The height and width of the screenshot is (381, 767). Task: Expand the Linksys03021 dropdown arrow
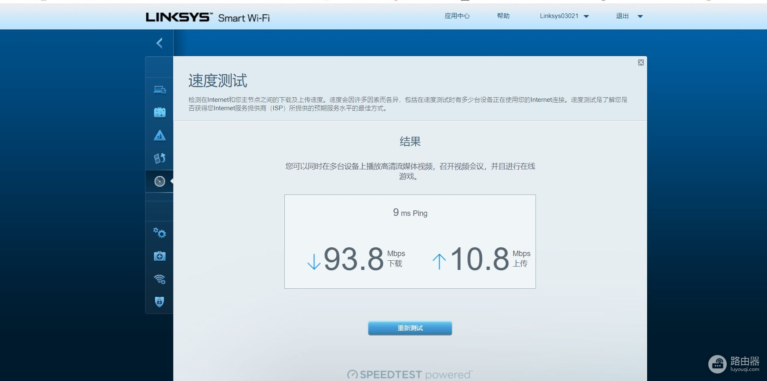pos(586,16)
